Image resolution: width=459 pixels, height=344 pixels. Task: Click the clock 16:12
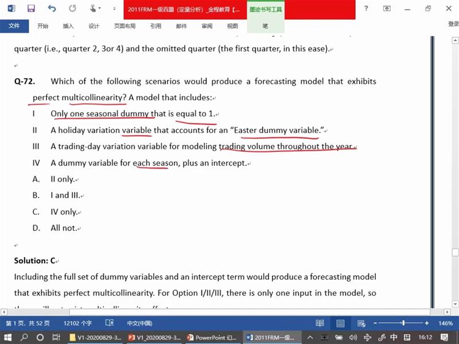[x=425, y=338]
